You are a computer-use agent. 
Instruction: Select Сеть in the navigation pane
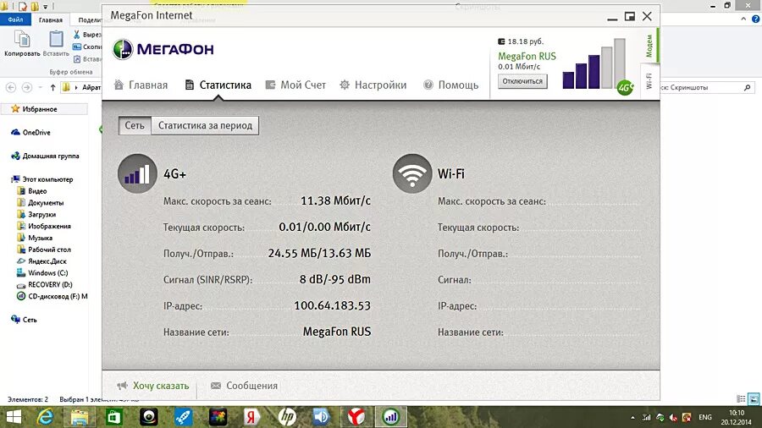click(x=24, y=319)
